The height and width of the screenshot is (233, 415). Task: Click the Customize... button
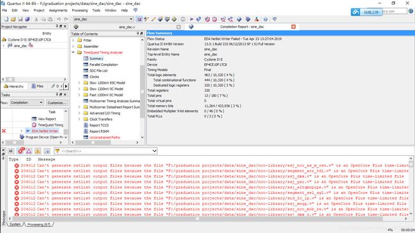(x=56, y=103)
